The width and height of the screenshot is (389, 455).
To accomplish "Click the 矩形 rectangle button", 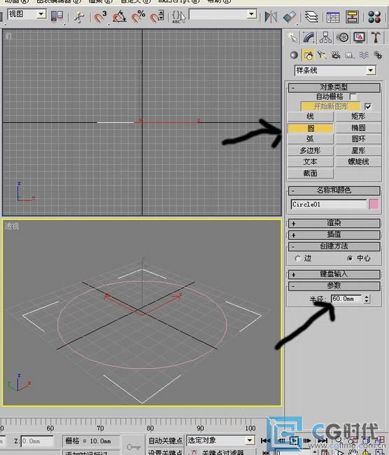I will (358, 117).
